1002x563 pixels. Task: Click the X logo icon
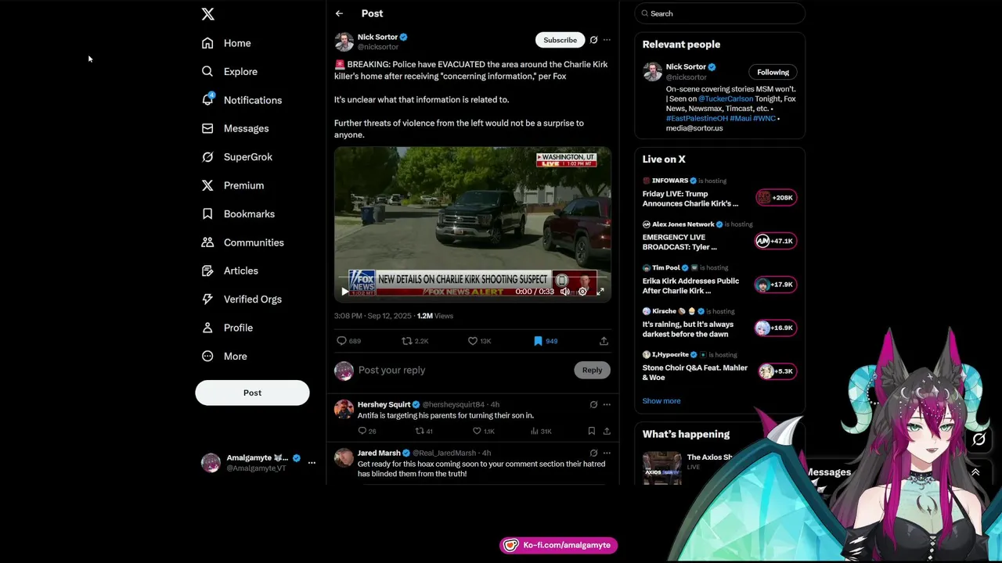pos(207,14)
